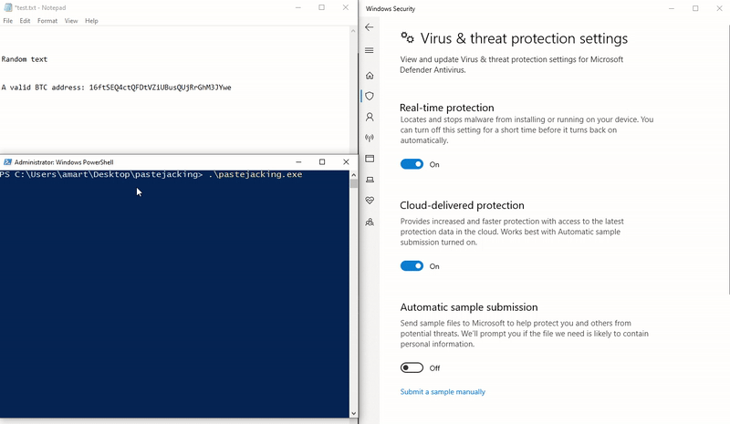
Task: Disable Cloud-delivered protection switch
Action: 412,266
